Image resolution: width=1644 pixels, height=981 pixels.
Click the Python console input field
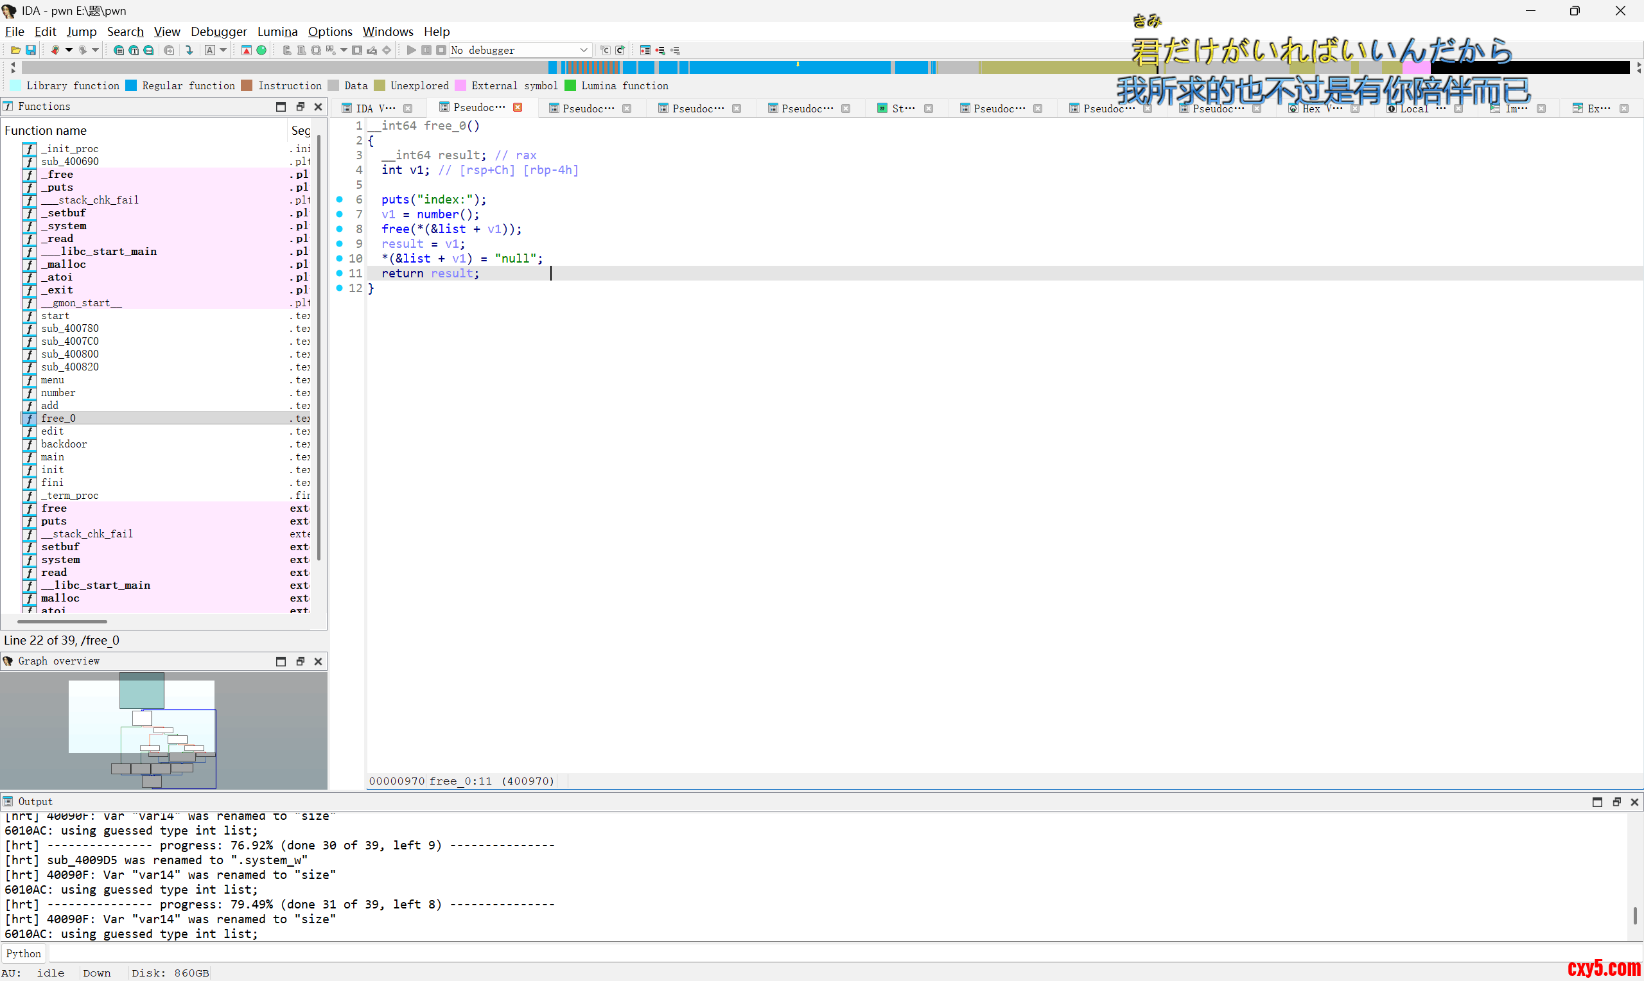(793, 953)
